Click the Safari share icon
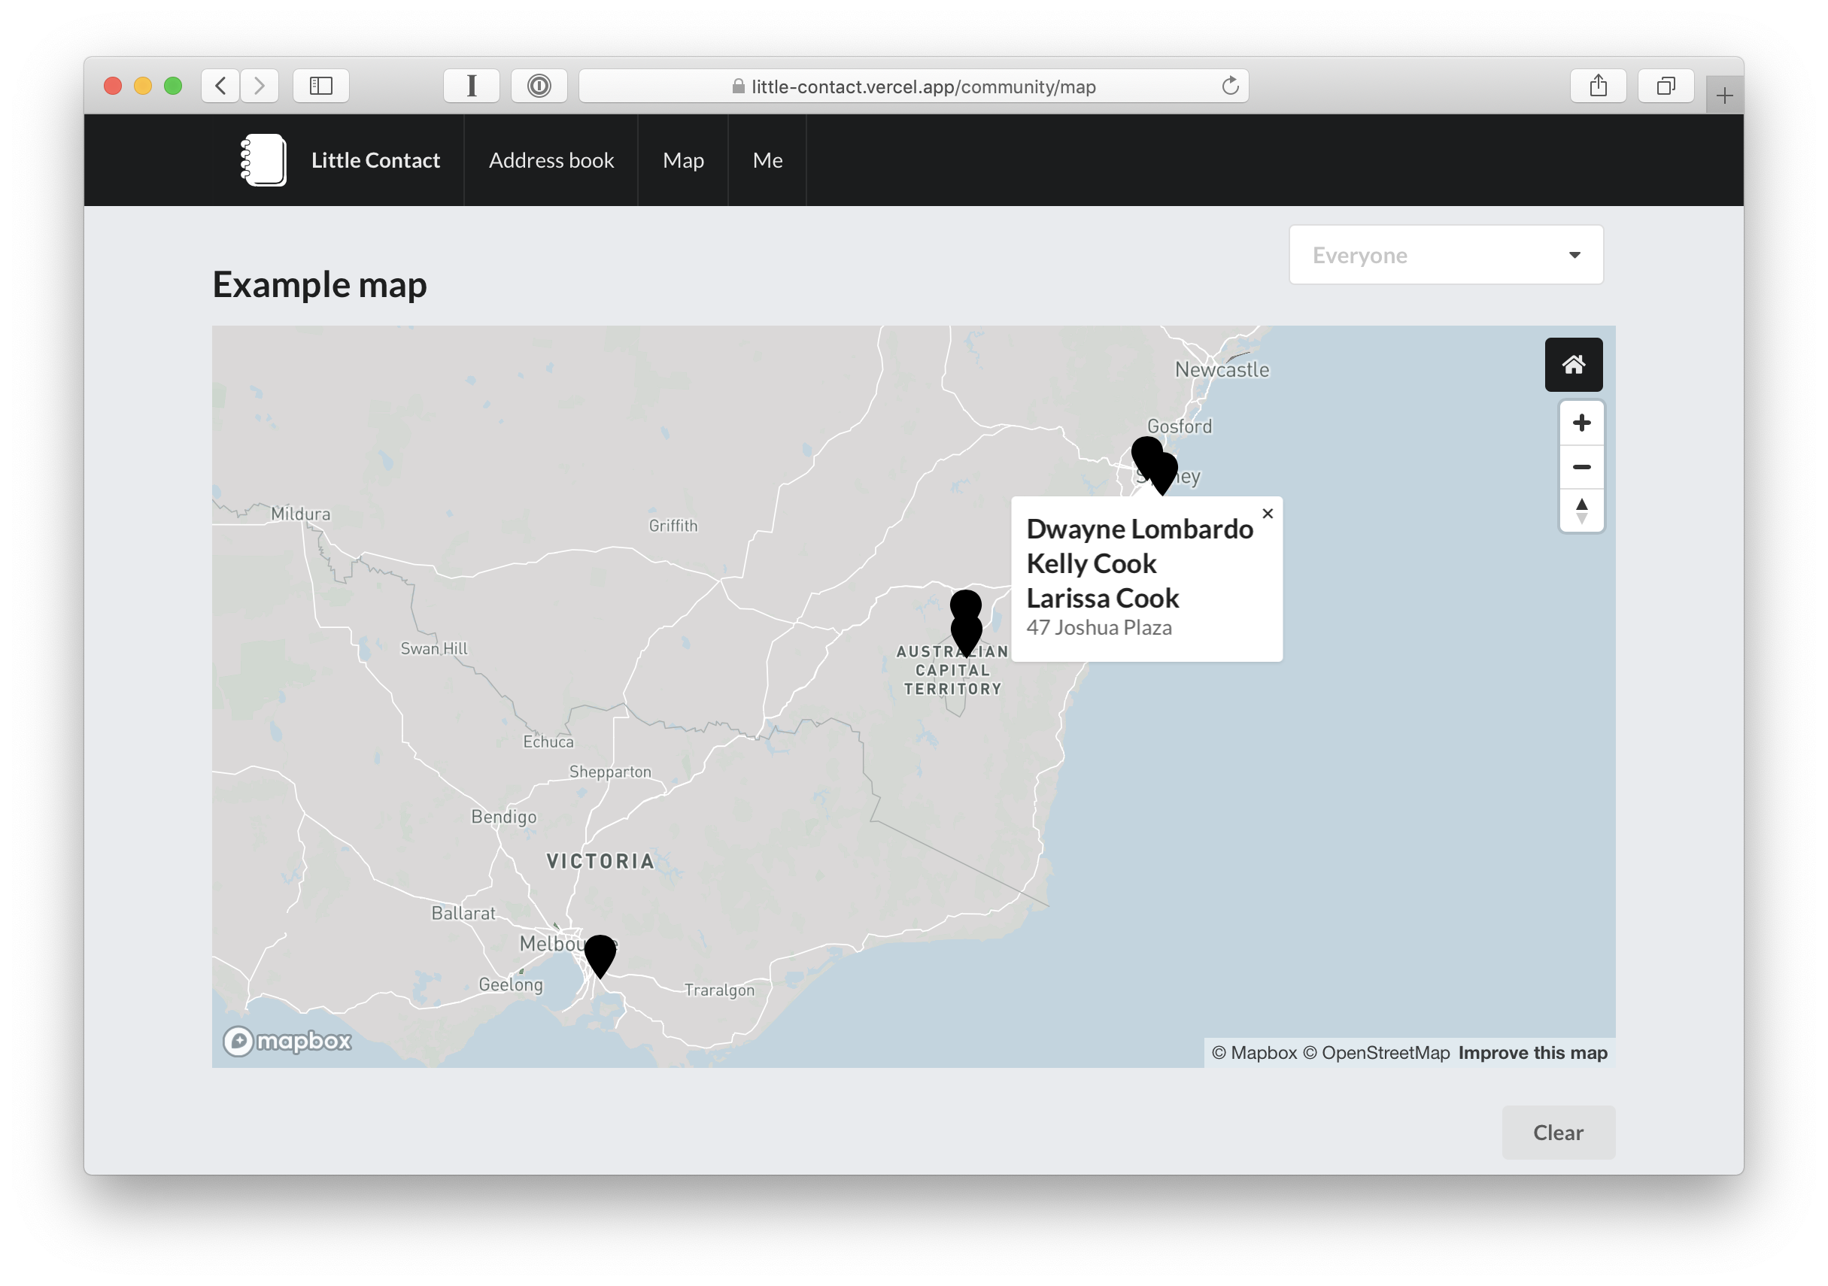The height and width of the screenshot is (1286, 1828). [x=1597, y=86]
